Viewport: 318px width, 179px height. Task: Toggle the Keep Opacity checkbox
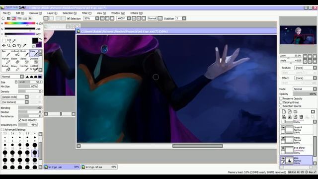point(20,120)
